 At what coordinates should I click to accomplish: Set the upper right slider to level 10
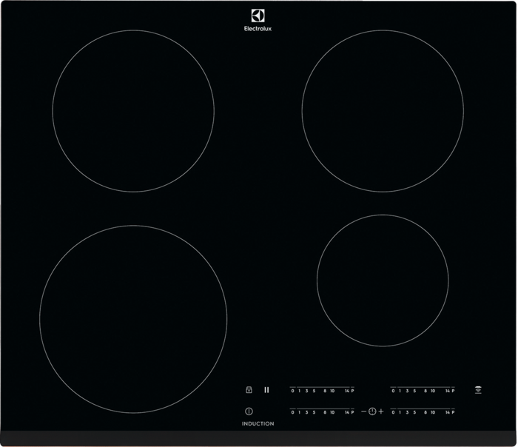coord(433,390)
